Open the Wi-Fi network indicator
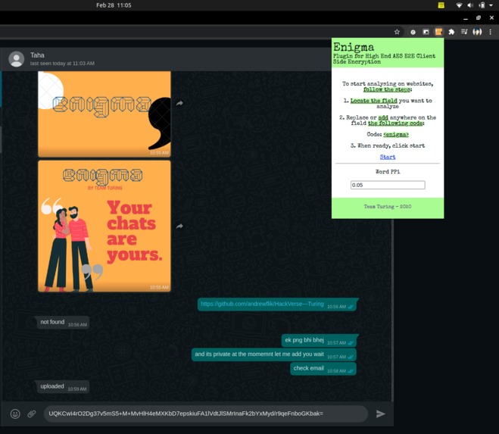 (459, 5)
